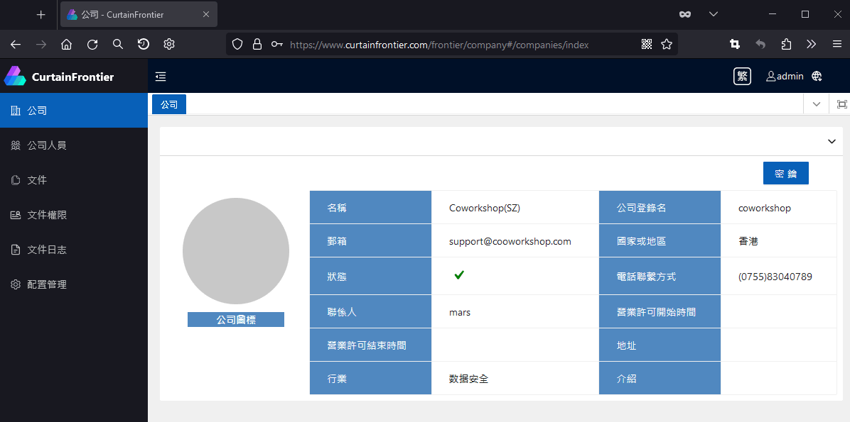Screen dimensions: 850x422
Task: Open a new browser tab with plus icon
Action: pos(41,15)
